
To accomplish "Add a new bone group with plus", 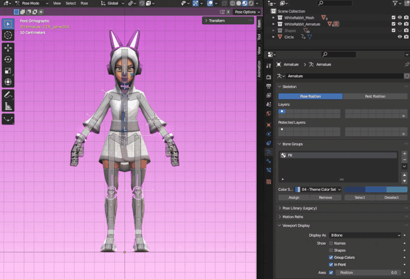I will pyautogui.click(x=405, y=154).
